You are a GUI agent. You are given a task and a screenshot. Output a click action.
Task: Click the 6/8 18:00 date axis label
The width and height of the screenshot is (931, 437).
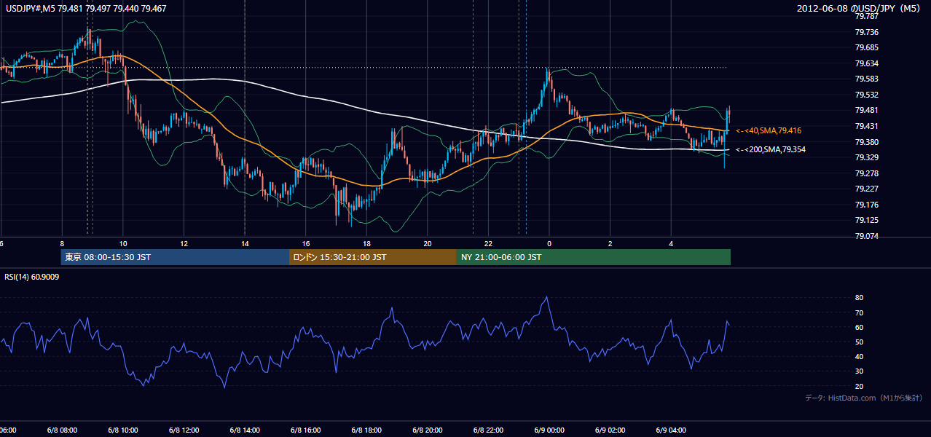[367, 430]
